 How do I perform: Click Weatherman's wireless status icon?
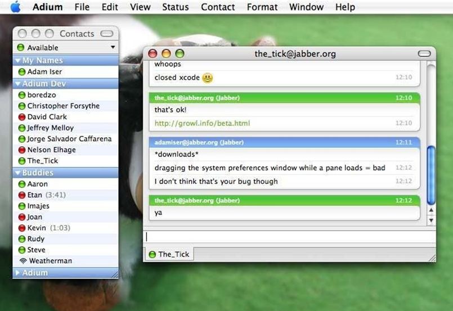click(x=23, y=261)
